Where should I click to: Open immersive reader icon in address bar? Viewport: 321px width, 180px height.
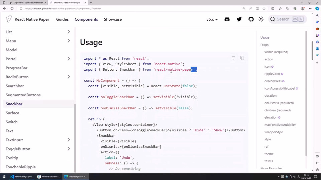click(x=257, y=9)
